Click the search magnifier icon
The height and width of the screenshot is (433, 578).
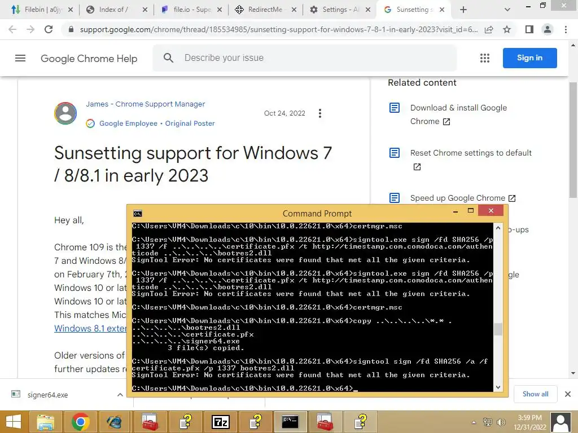[x=168, y=58]
